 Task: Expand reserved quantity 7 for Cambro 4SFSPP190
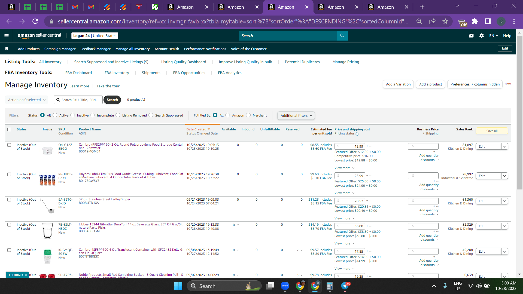300,250
